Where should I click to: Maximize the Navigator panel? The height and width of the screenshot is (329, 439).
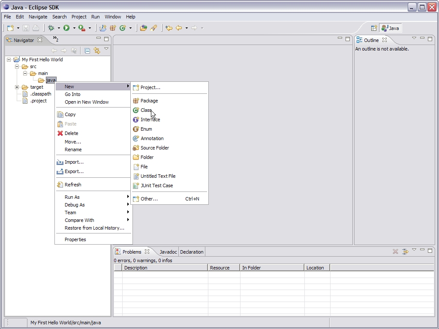[x=106, y=39]
